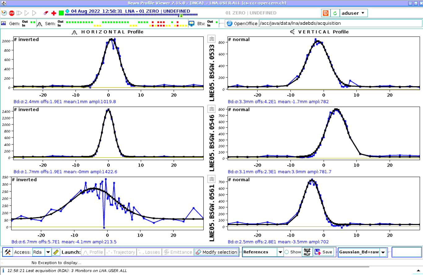Open the Gaussian_Bd+raw fit dropdown
The width and height of the screenshot is (423, 275).
[x=383, y=252]
